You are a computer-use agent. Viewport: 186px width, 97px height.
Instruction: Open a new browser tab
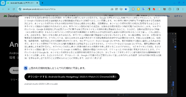42,3
